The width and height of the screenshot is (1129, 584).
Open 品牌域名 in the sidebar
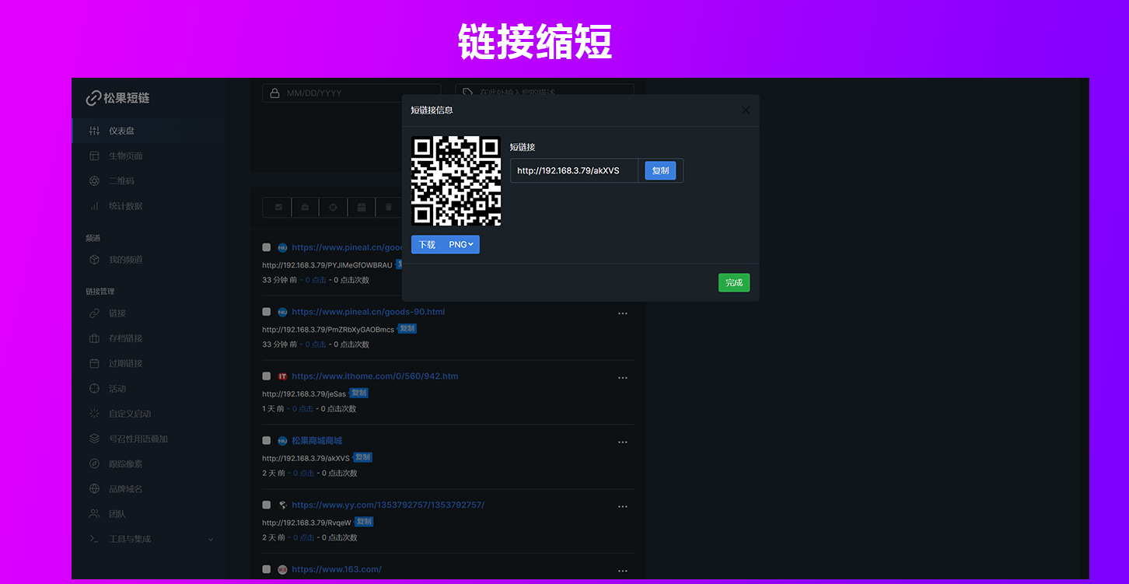coord(125,489)
